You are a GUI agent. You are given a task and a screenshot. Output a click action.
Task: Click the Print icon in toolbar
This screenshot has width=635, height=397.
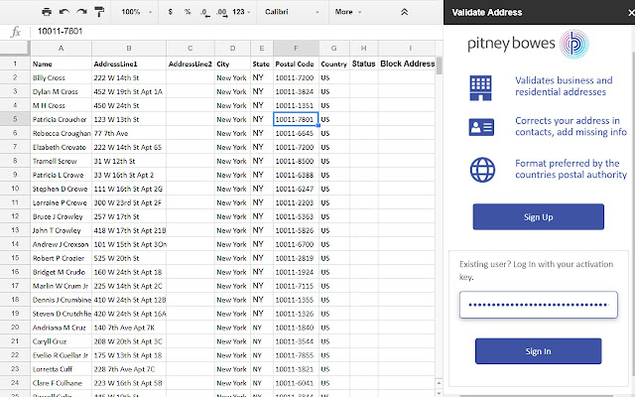tap(47, 12)
